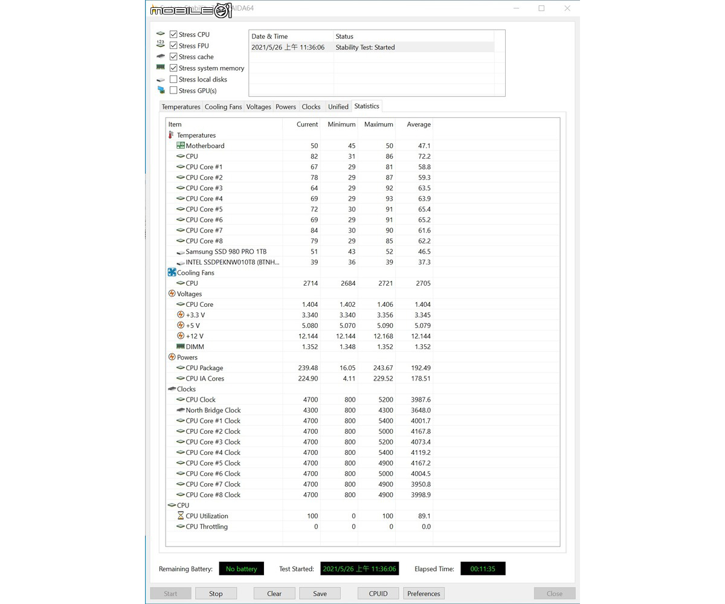Select the Unified tab
This screenshot has height=604, width=725.
coord(338,107)
